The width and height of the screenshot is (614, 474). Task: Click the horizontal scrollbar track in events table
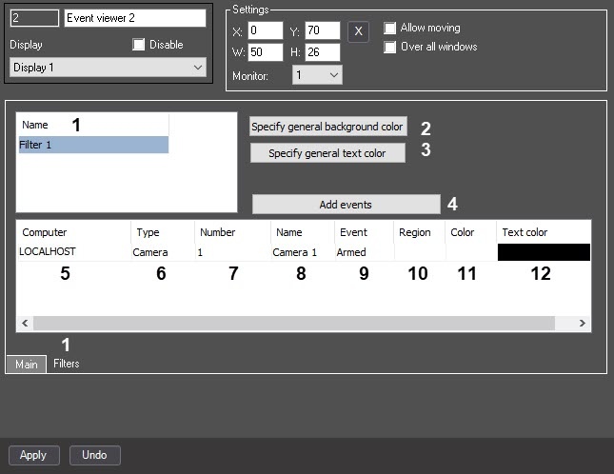294,323
